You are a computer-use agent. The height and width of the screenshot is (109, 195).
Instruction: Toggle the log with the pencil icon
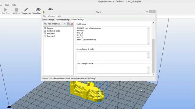26,9
